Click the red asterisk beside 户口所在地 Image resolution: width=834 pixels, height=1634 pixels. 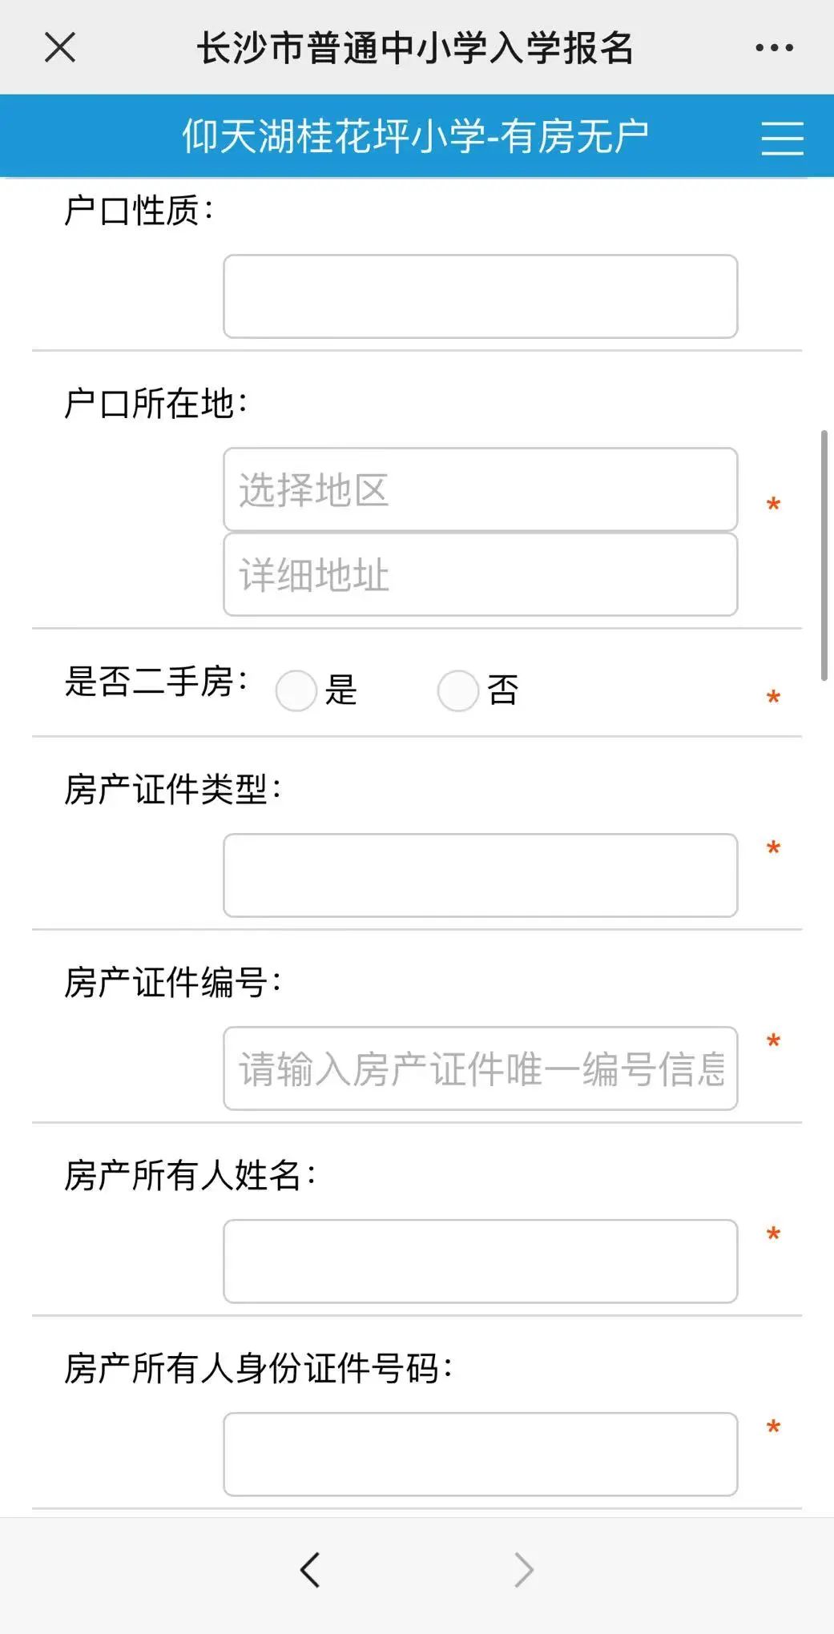773,505
